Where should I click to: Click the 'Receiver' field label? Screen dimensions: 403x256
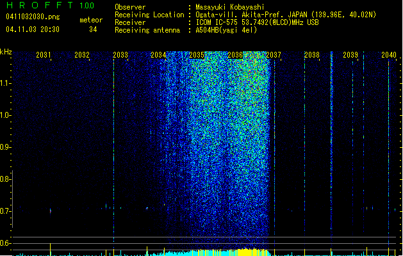(x=130, y=22)
